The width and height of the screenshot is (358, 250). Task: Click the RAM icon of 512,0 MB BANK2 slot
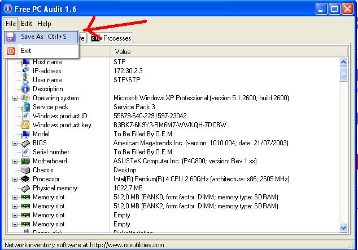25,206
